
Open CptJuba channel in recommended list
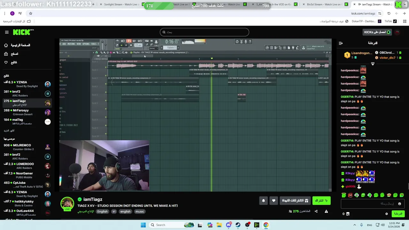[27, 185]
